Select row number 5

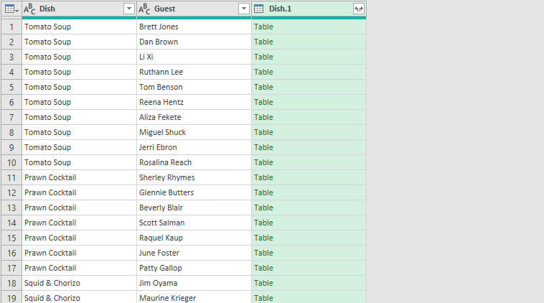click(11, 87)
